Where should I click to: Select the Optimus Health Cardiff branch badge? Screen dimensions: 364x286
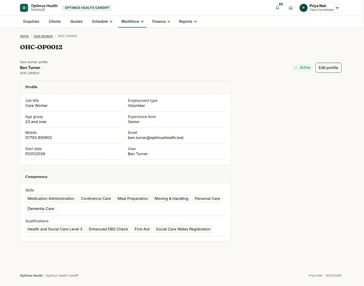87,8
